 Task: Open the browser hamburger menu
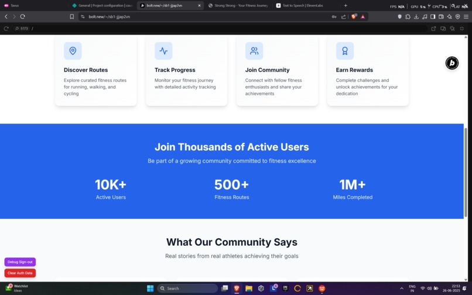click(466, 16)
